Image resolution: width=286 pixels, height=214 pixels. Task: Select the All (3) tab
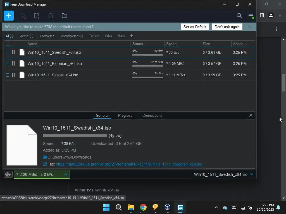pos(9,36)
